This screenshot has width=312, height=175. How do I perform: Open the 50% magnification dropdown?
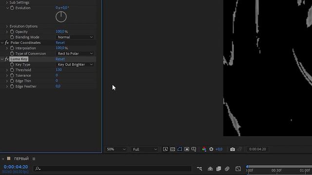pyautogui.click(x=116, y=149)
